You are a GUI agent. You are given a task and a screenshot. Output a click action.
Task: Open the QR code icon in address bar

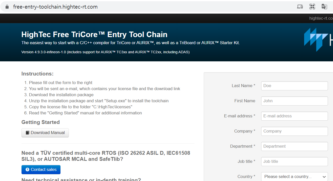tap(312, 7)
